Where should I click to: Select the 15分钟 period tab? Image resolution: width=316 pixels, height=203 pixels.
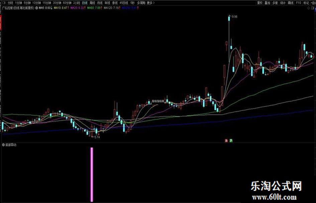pos(47,3)
